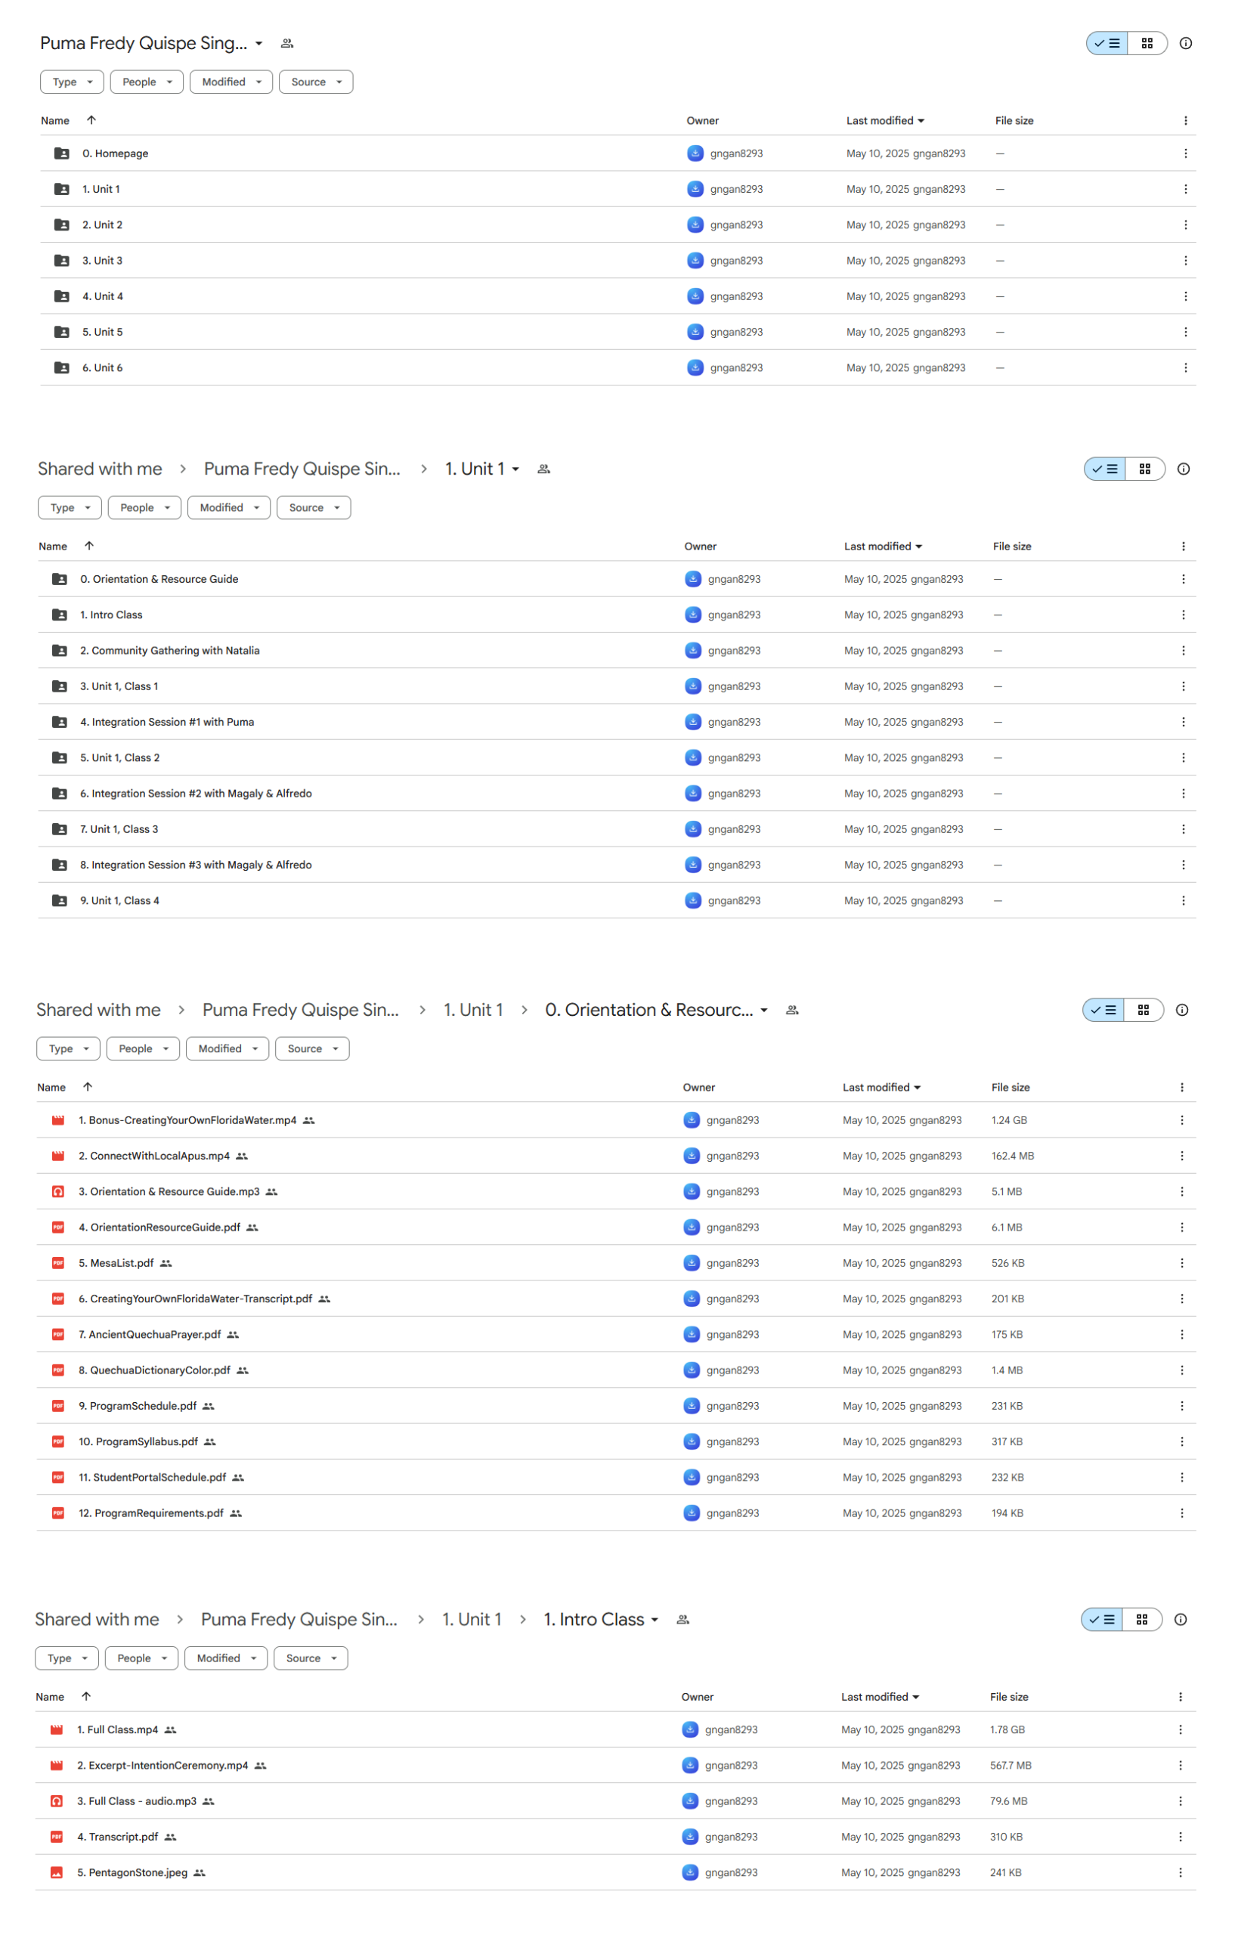Sort by Owner in 1. Intro Class view

697,1696
